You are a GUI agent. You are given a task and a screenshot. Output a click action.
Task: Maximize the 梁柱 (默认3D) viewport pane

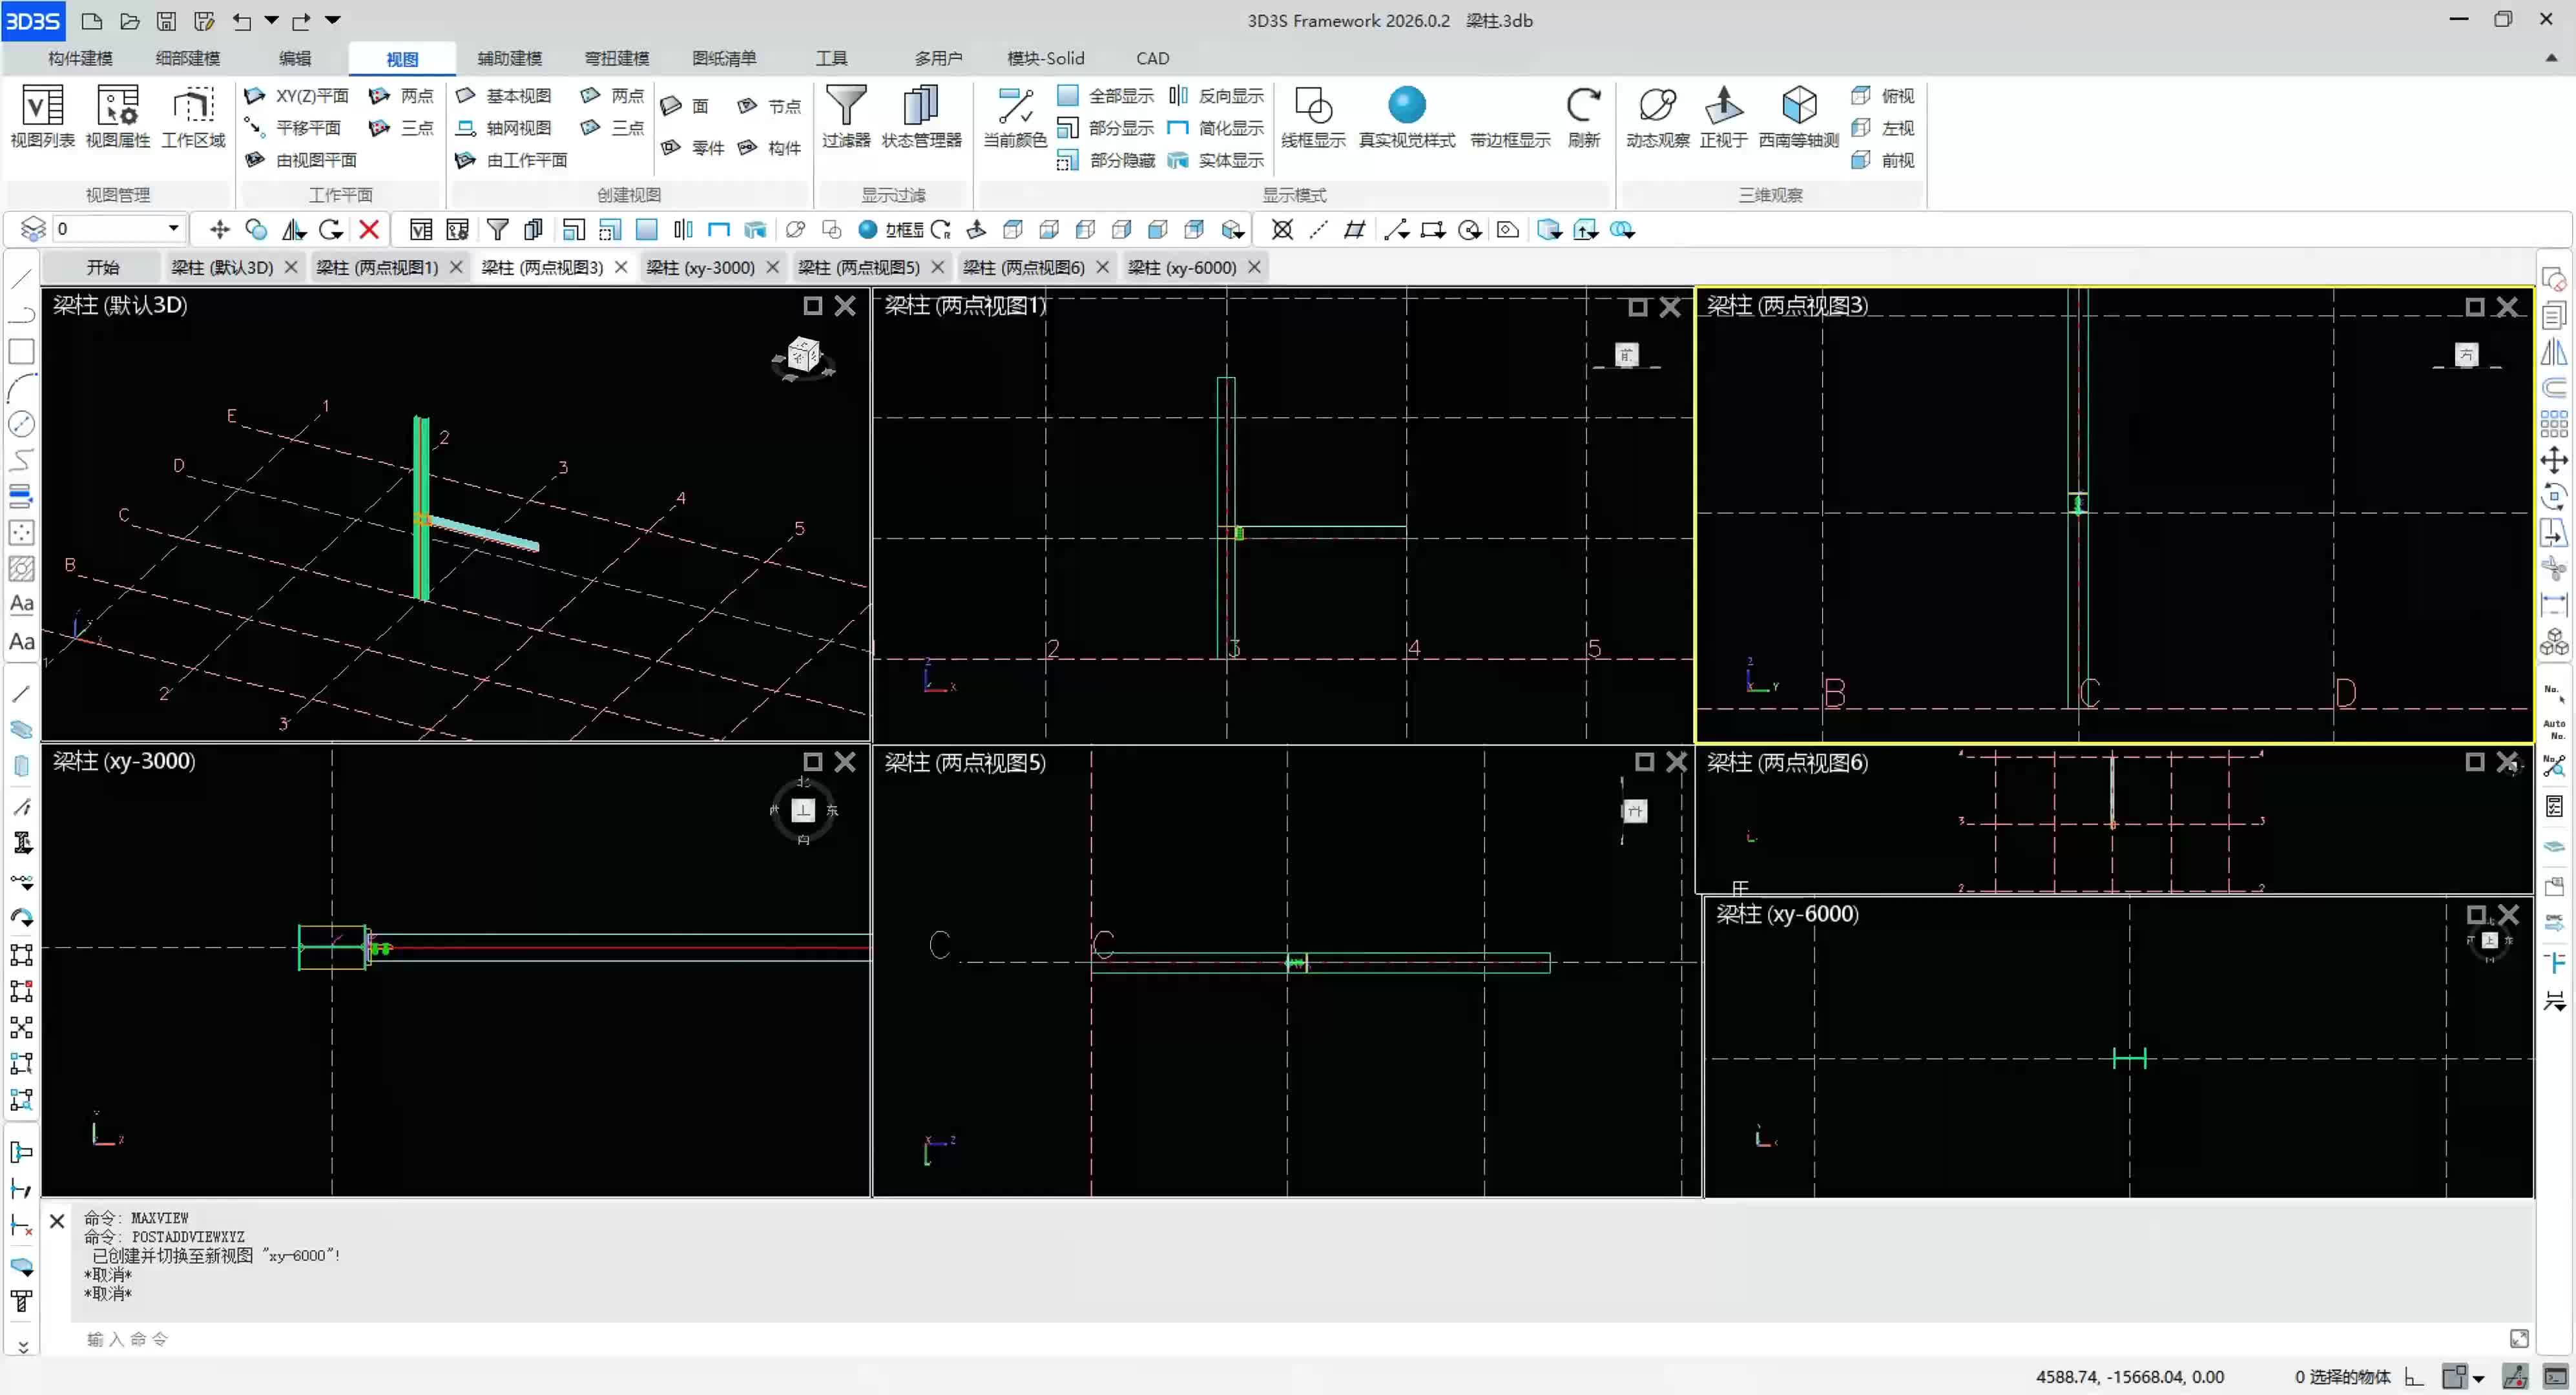point(813,306)
